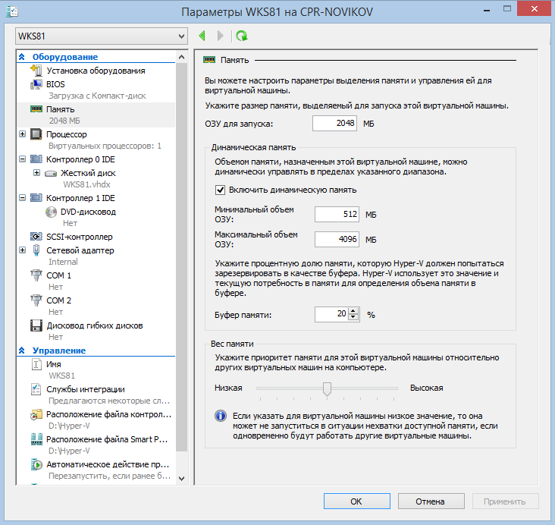
Task: Open Установка оборудования settings page
Action: tap(96, 71)
